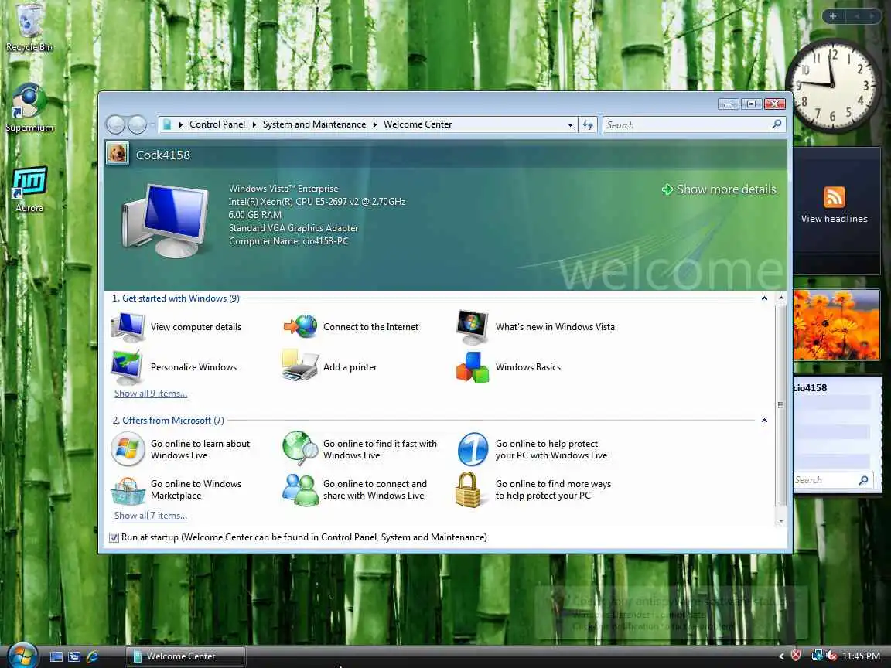Click the cio4158 contacts gadget header
This screenshot has width=891, height=668.
click(x=811, y=388)
